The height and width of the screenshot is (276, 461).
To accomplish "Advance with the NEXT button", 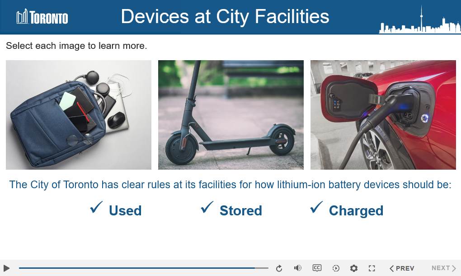I will click(442, 268).
